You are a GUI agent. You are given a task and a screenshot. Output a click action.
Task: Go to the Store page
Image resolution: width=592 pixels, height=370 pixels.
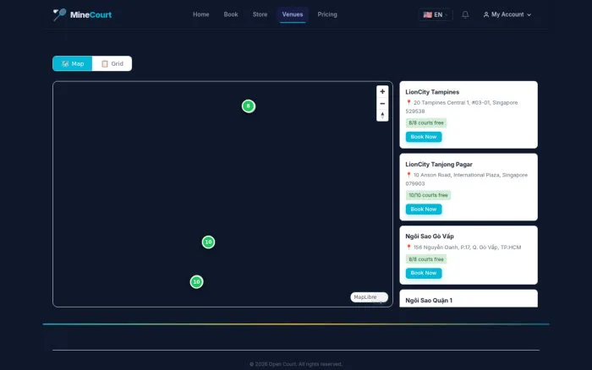[260, 14]
